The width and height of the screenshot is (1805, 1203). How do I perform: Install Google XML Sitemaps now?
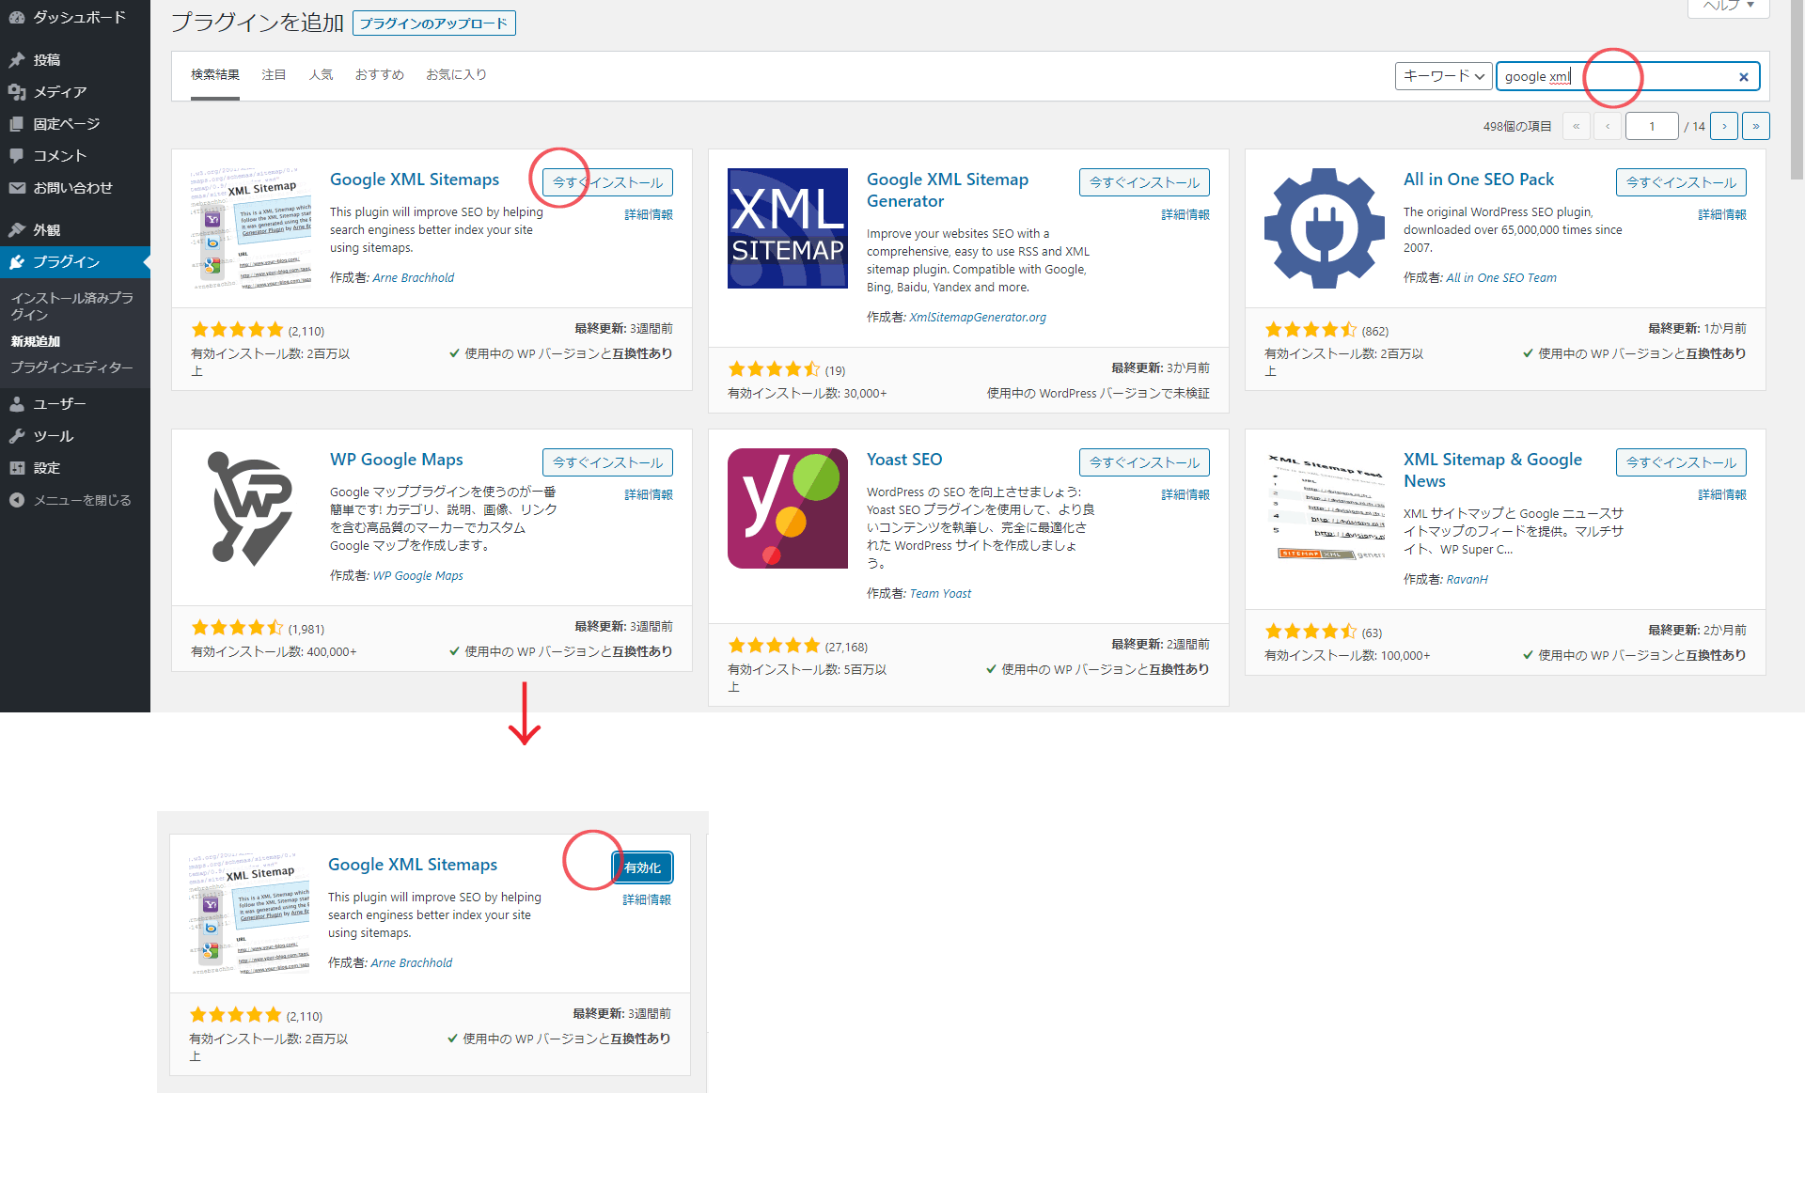[x=607, y=182]
